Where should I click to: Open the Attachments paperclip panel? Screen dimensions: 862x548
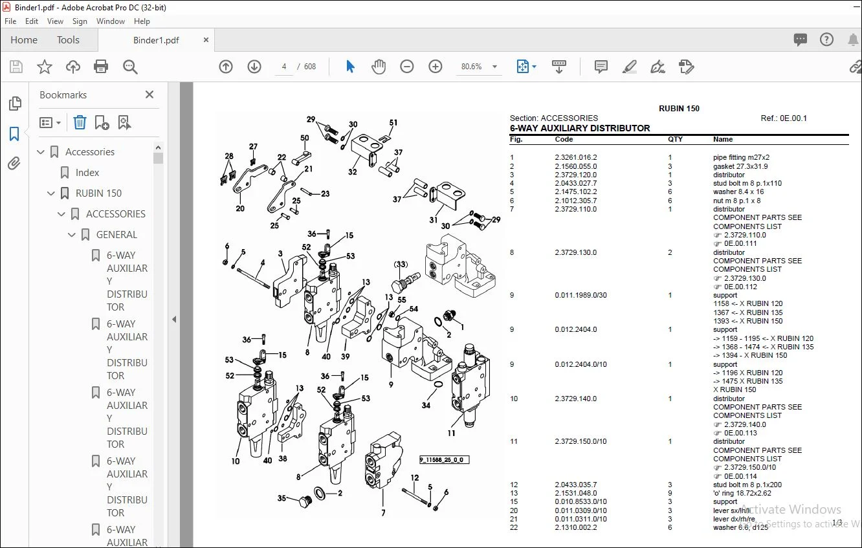(x=14, y=164)
